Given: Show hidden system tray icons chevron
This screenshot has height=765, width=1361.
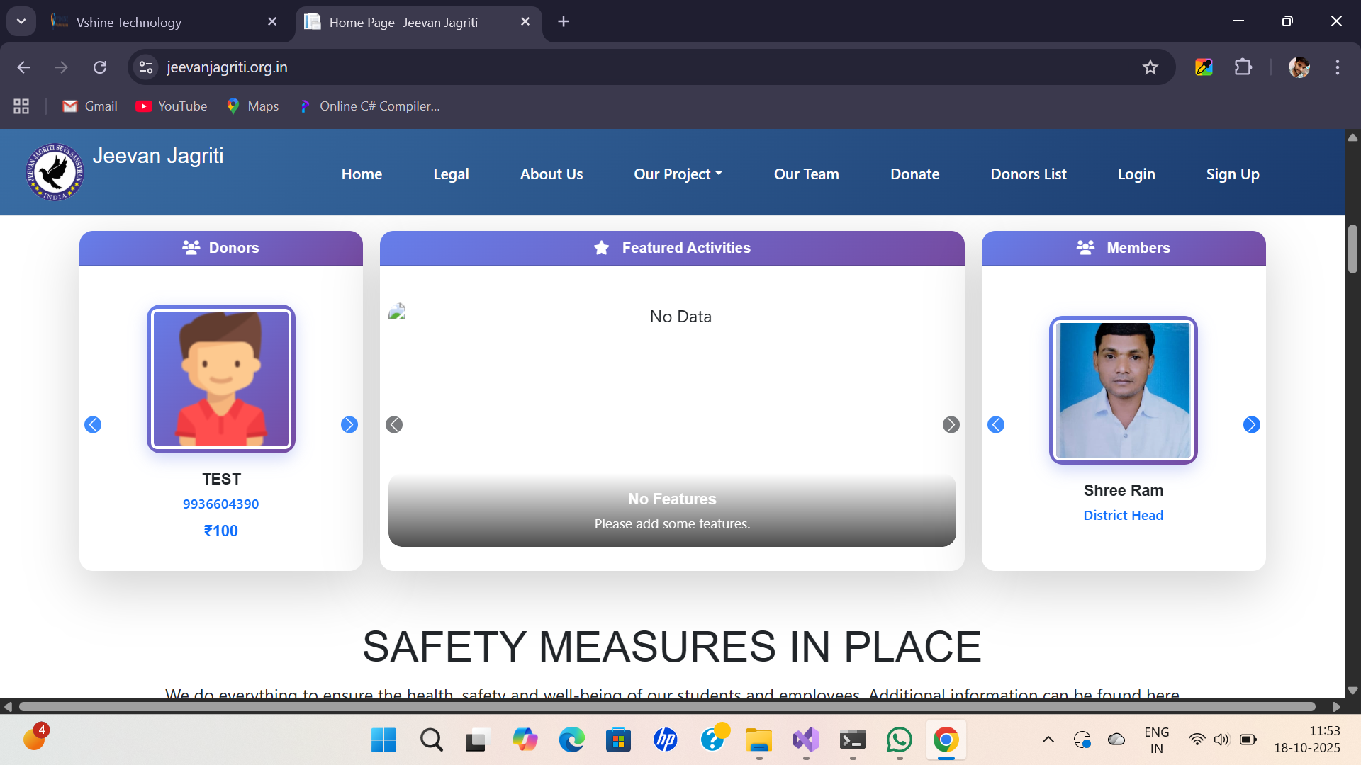Looking at the screenshot, I should pos(1048,739).
